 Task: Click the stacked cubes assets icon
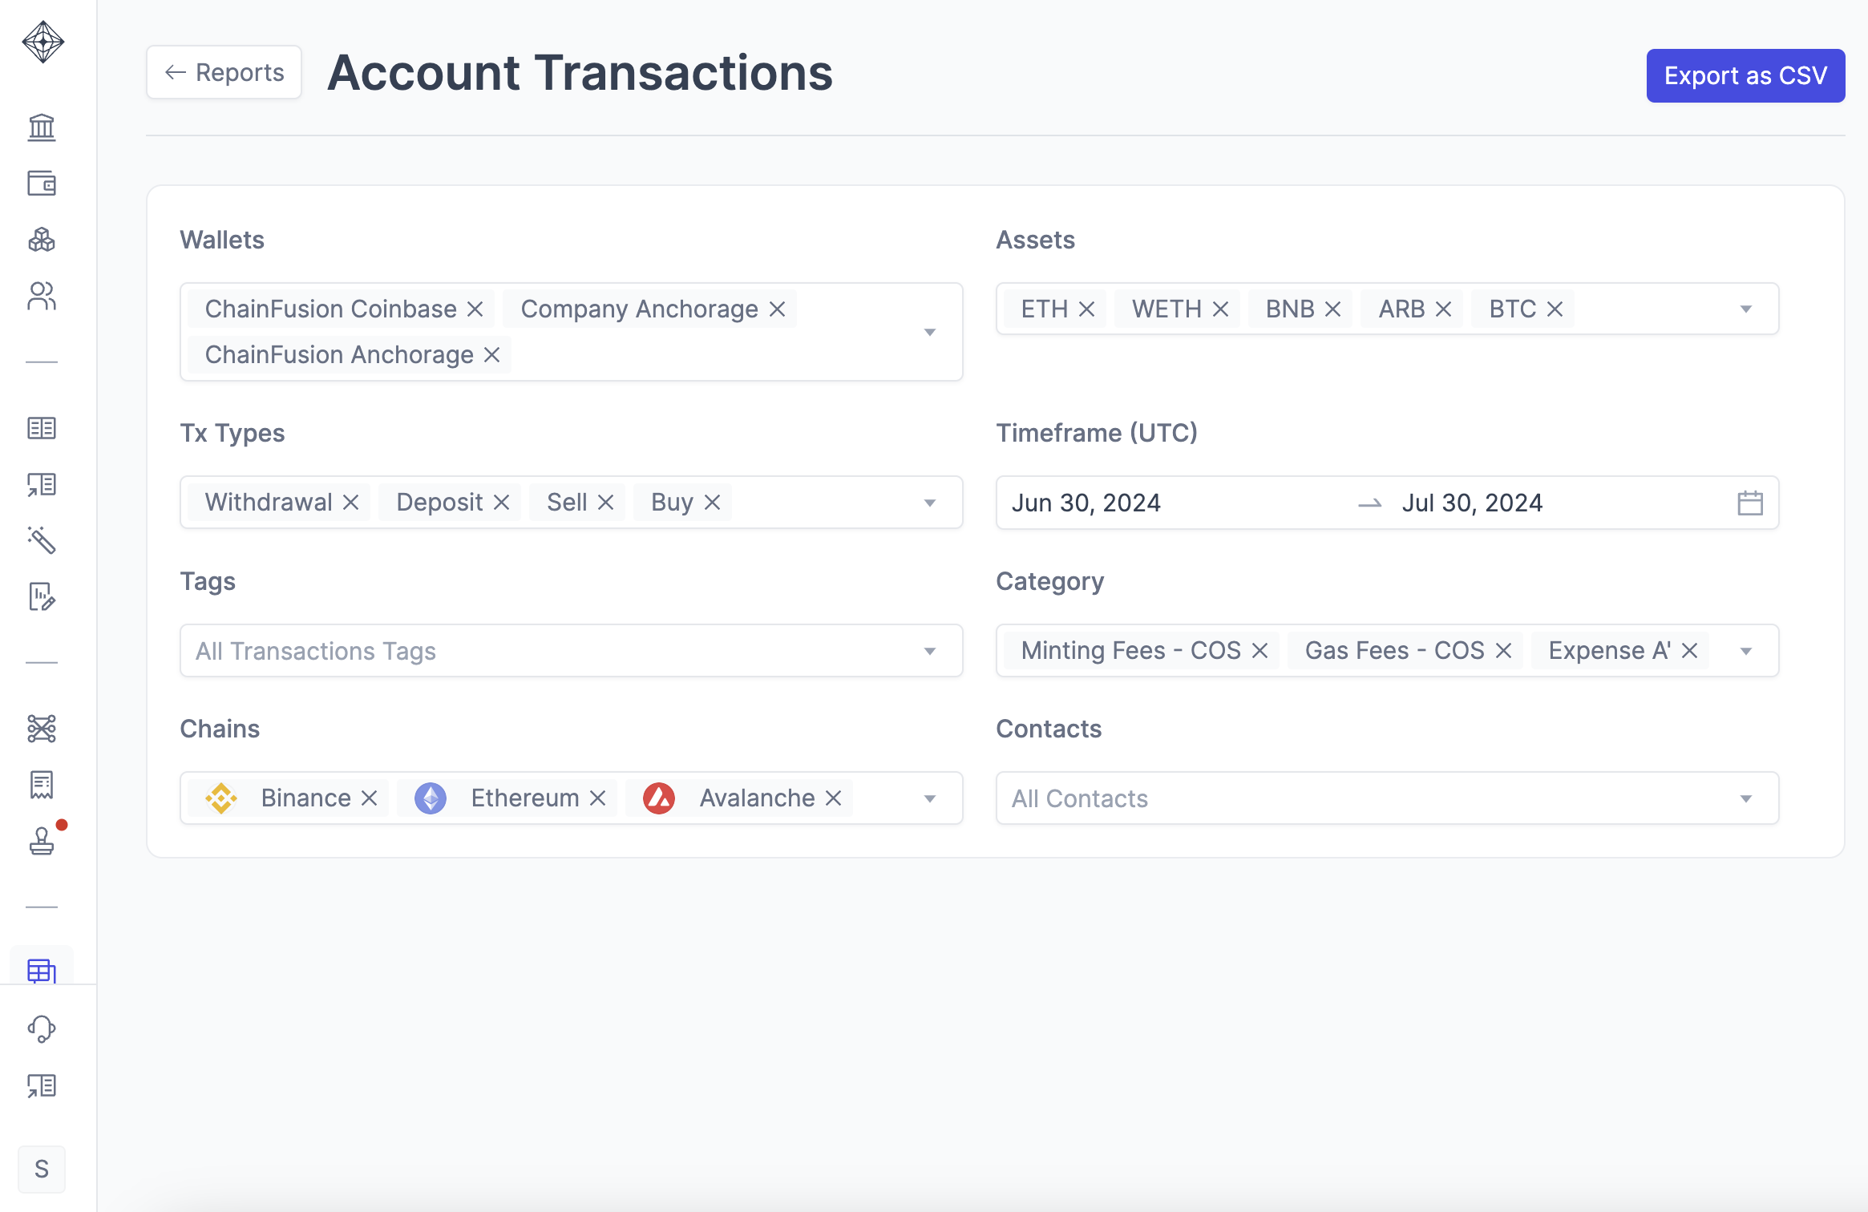[42, 240]
